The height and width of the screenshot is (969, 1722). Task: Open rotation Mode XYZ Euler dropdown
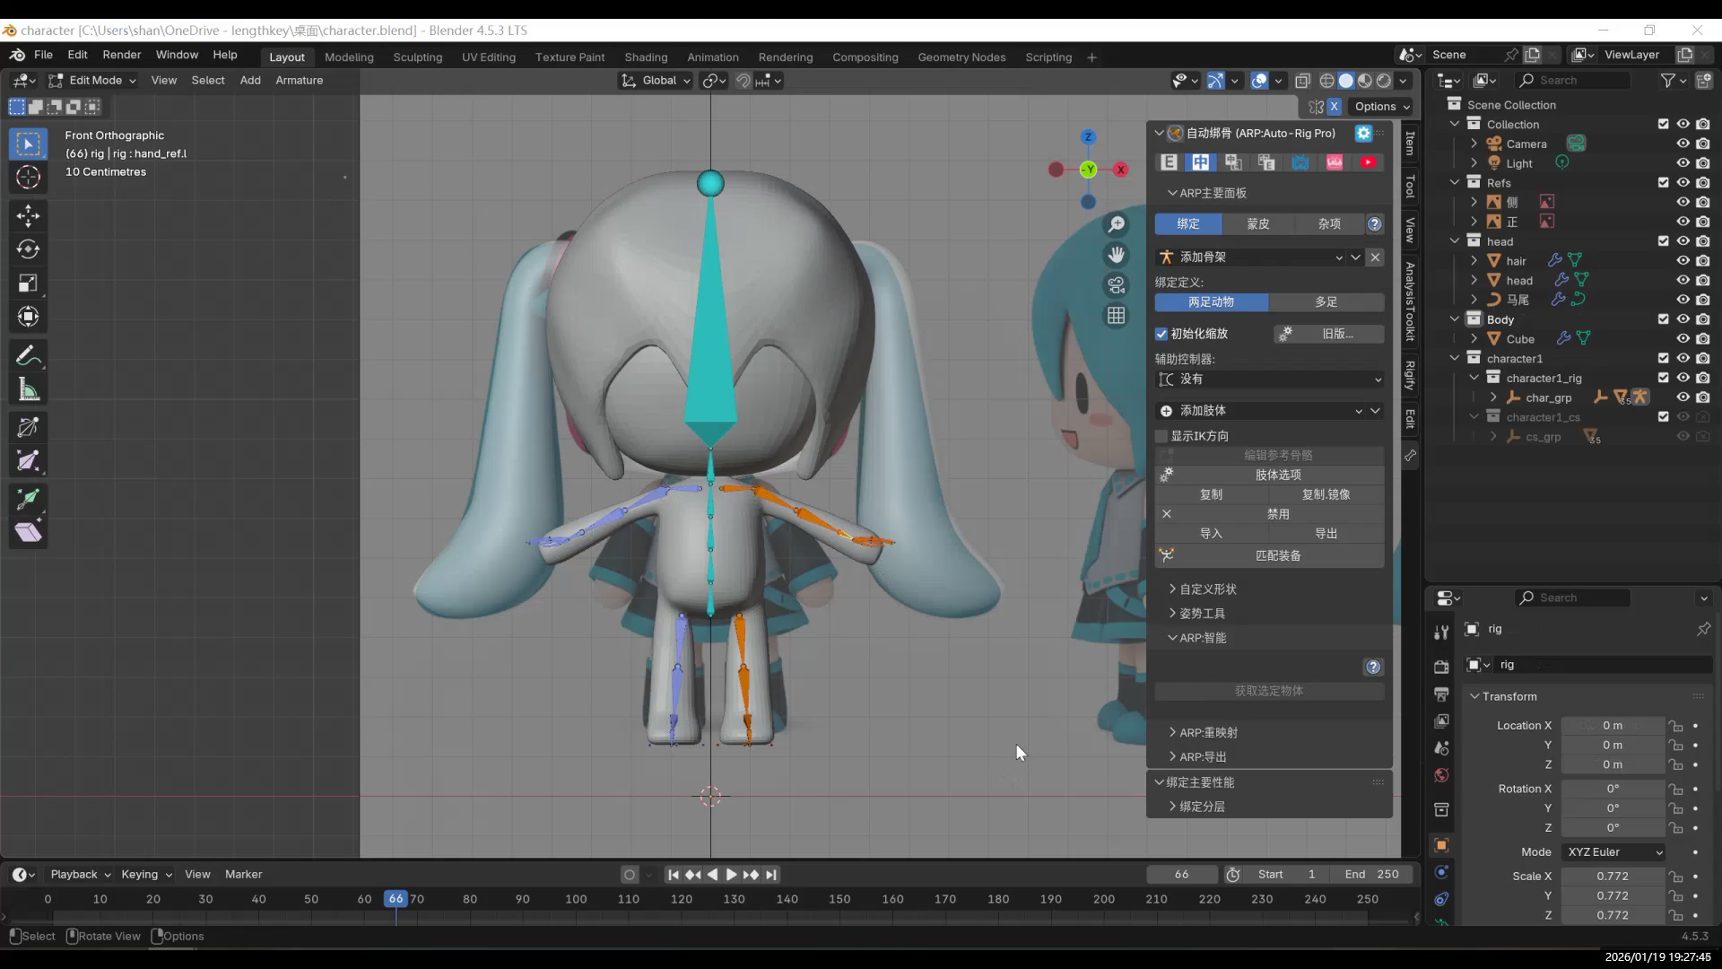(1613, 852)
